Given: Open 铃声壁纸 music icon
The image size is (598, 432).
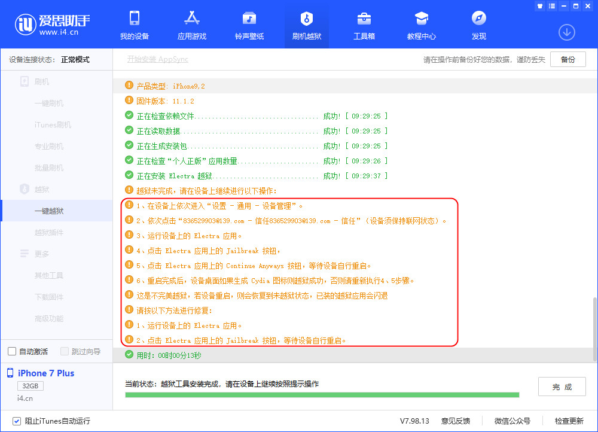Looking at the screenshot, I should pyautogui.click(x=249, y=18).
